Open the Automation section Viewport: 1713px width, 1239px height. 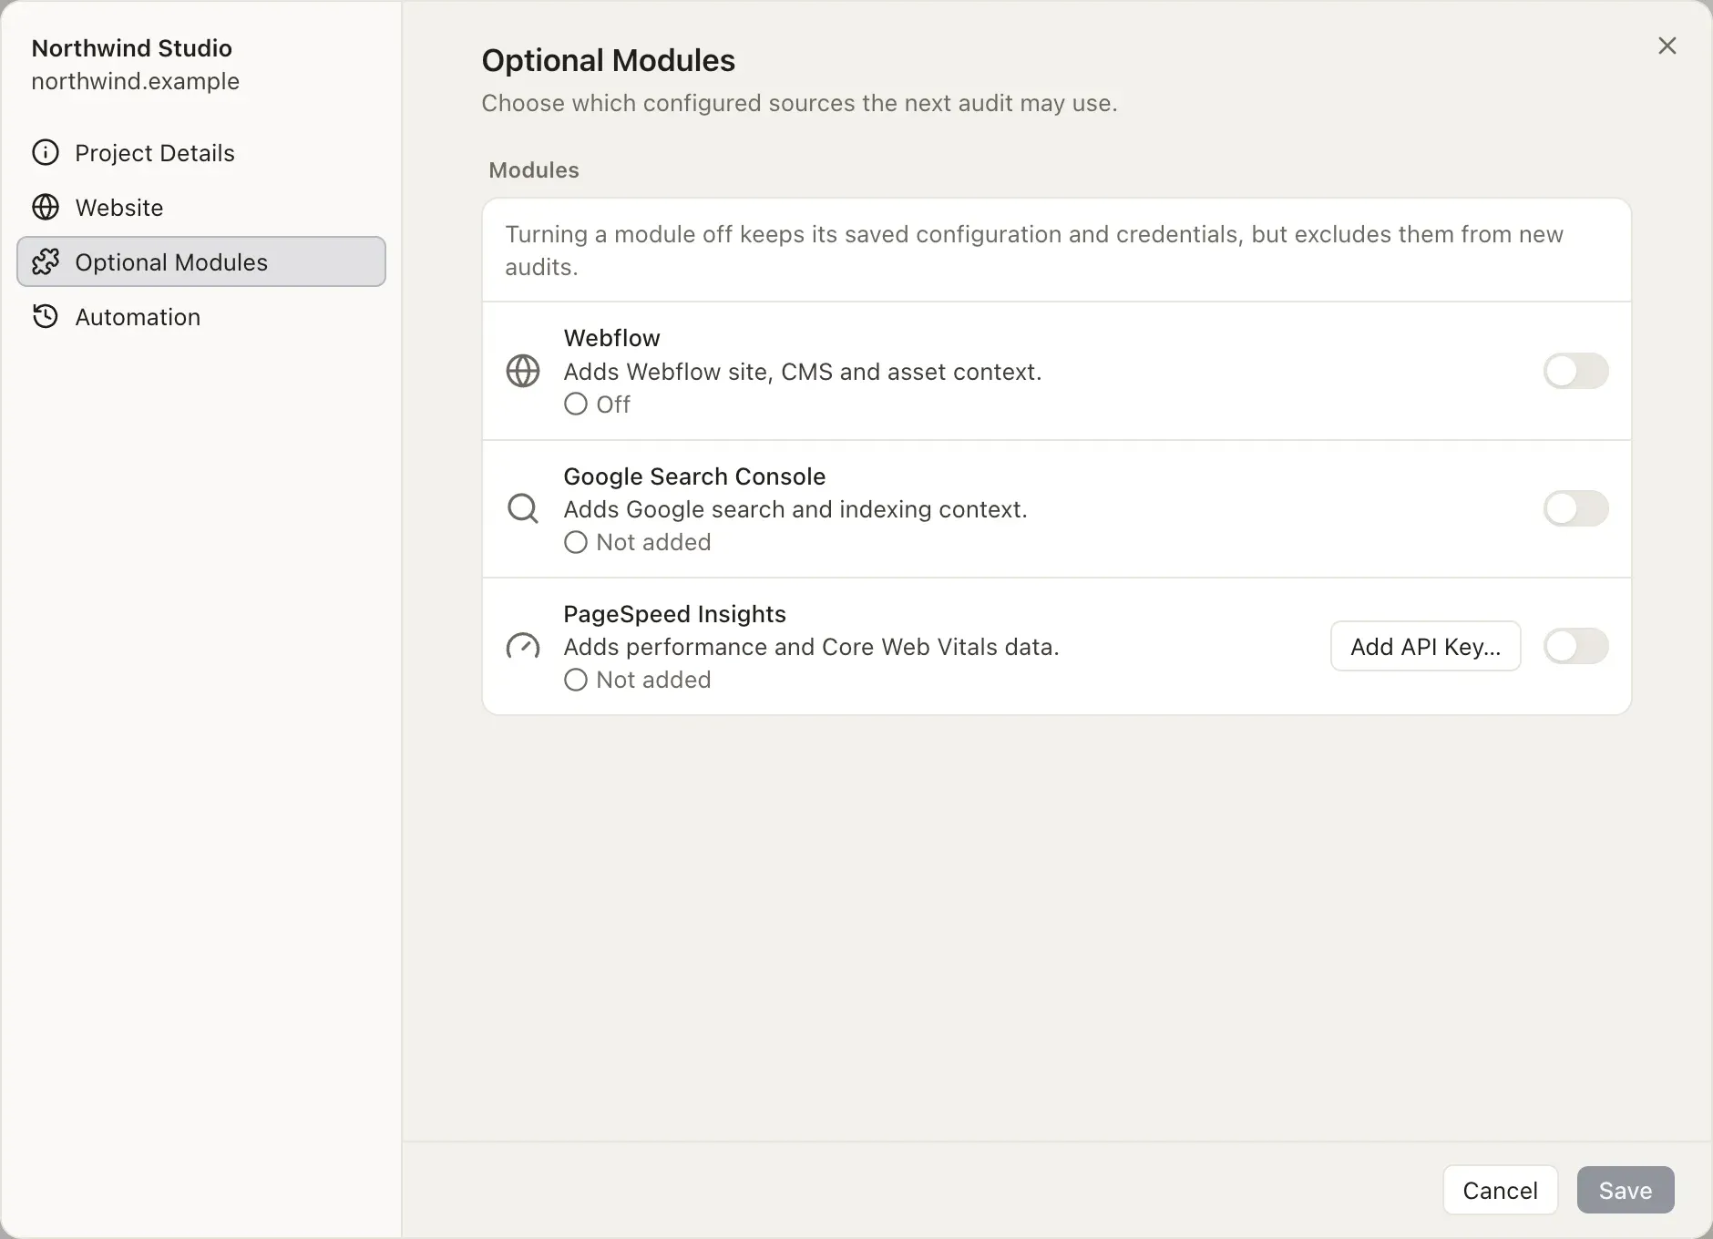point(201,316)
